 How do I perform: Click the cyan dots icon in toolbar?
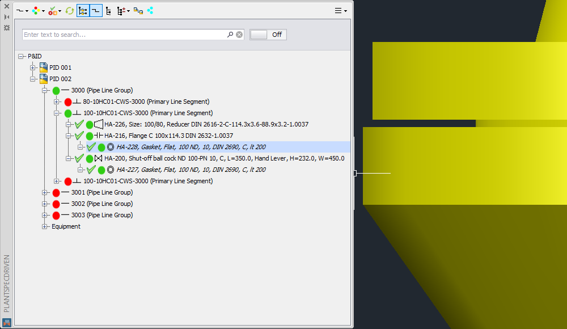(x=150, y=11)
